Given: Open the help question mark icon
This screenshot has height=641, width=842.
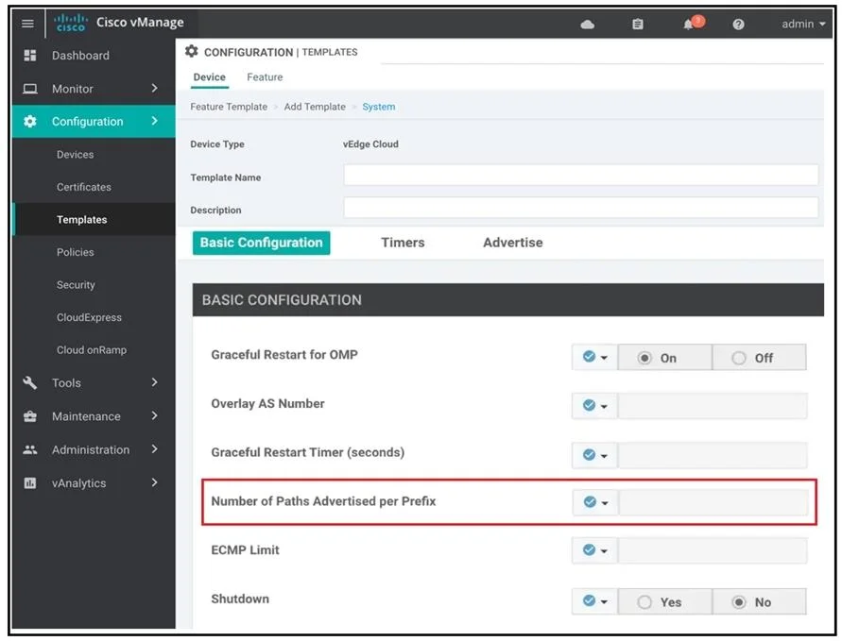Looking at the screenshot, I should click(738, 25).
